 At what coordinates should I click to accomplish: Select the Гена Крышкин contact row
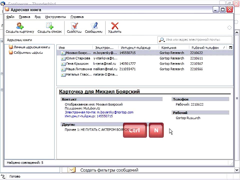[x=145, y=64]
